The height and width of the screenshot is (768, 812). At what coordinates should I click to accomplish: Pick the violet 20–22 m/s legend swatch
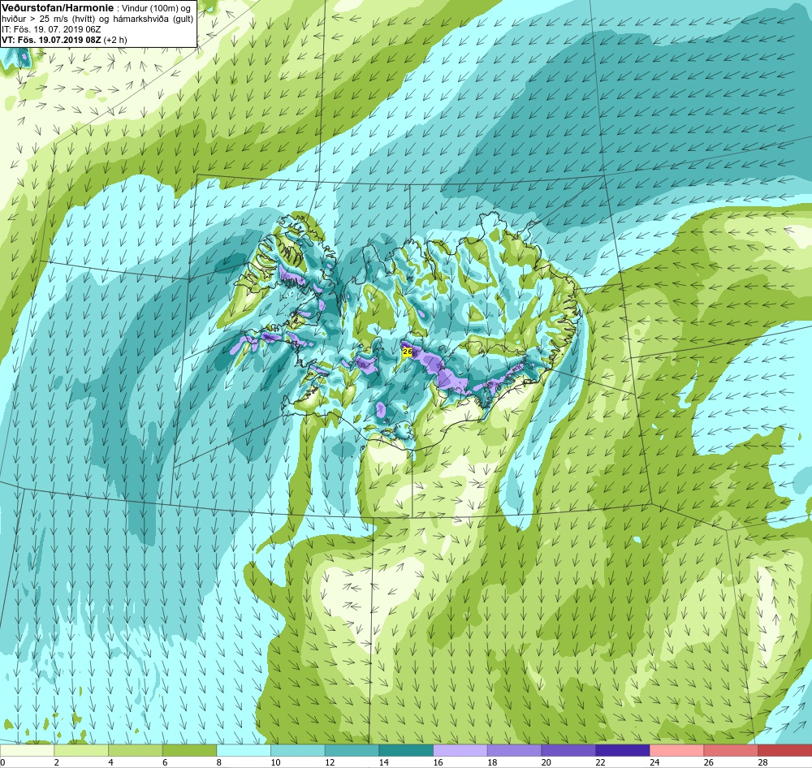point(568,750)
